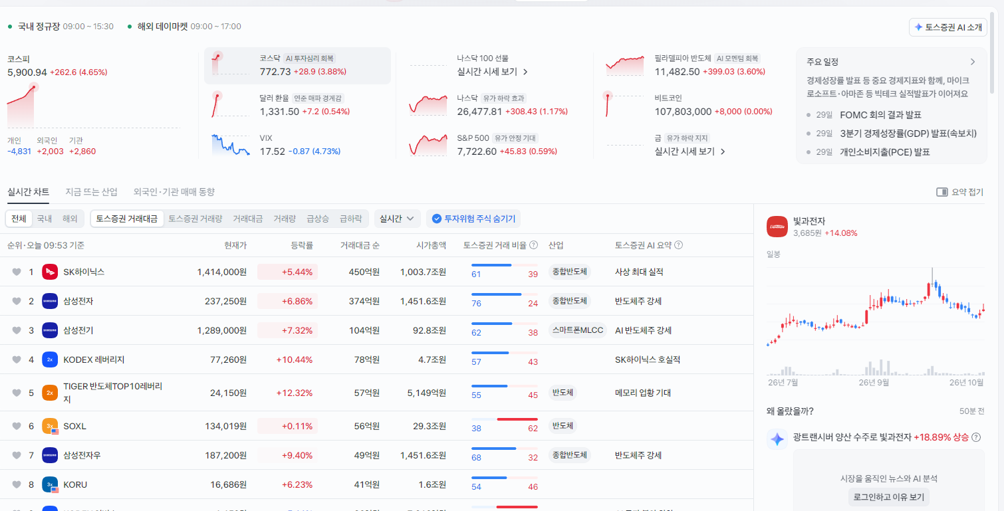1004x511 pixels.
Task: Click the 종합반도체 tag on SK하이닉스 row
Action: (570, 272)
